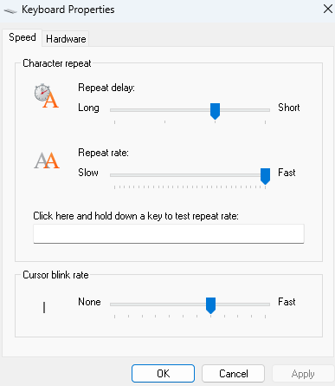This screenshot has height=386, width=335.
Task: Set repeat delay to the Long end of track
Action: pyautogui.click(x=115, y=110)
